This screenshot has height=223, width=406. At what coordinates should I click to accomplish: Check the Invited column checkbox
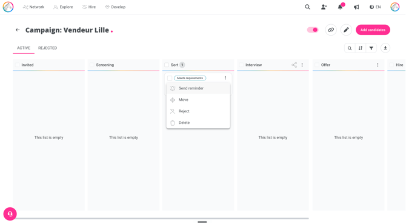tap(18, 65)
